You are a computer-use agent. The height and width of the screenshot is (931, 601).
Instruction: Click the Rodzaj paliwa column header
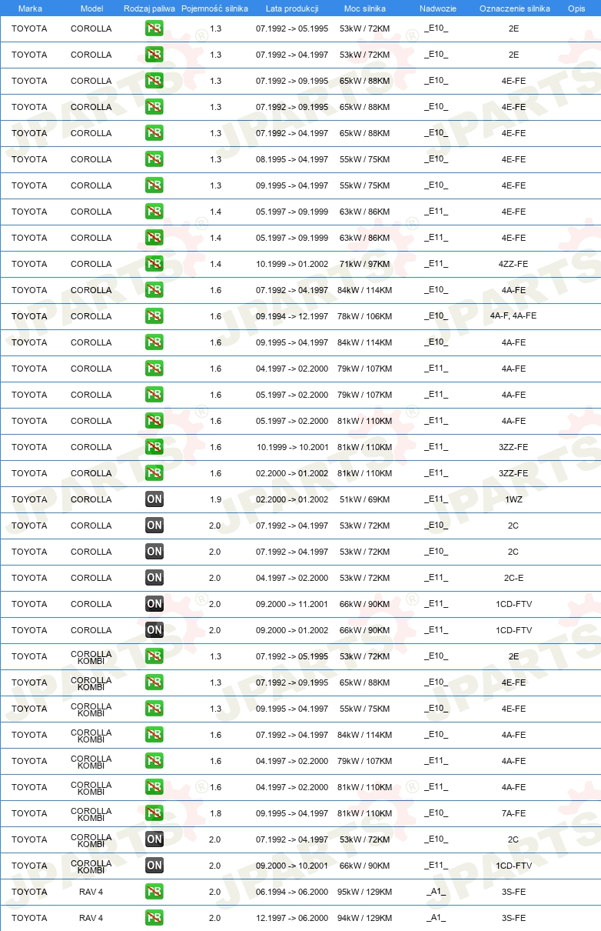(149, 8)
